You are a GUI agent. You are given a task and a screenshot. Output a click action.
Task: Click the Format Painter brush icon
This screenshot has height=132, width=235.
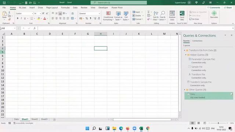coord(9,19)
